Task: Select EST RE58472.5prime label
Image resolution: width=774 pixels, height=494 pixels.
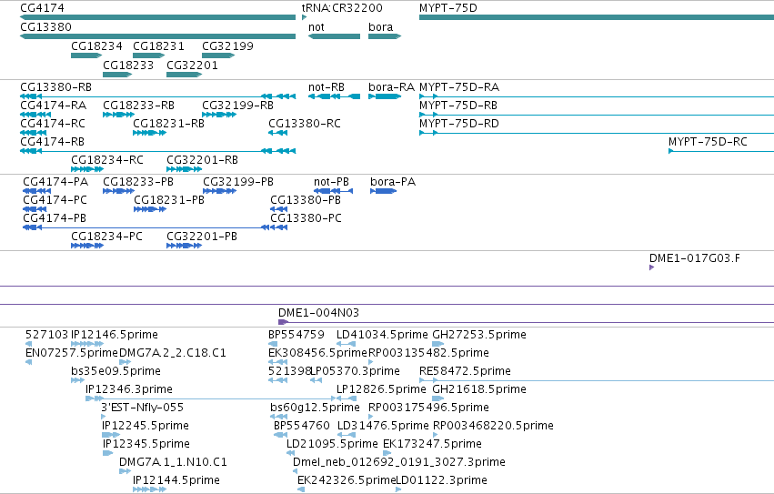Action: 465,371
